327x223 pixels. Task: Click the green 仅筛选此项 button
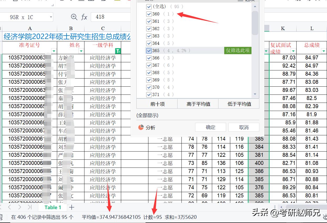coord(237,51)
